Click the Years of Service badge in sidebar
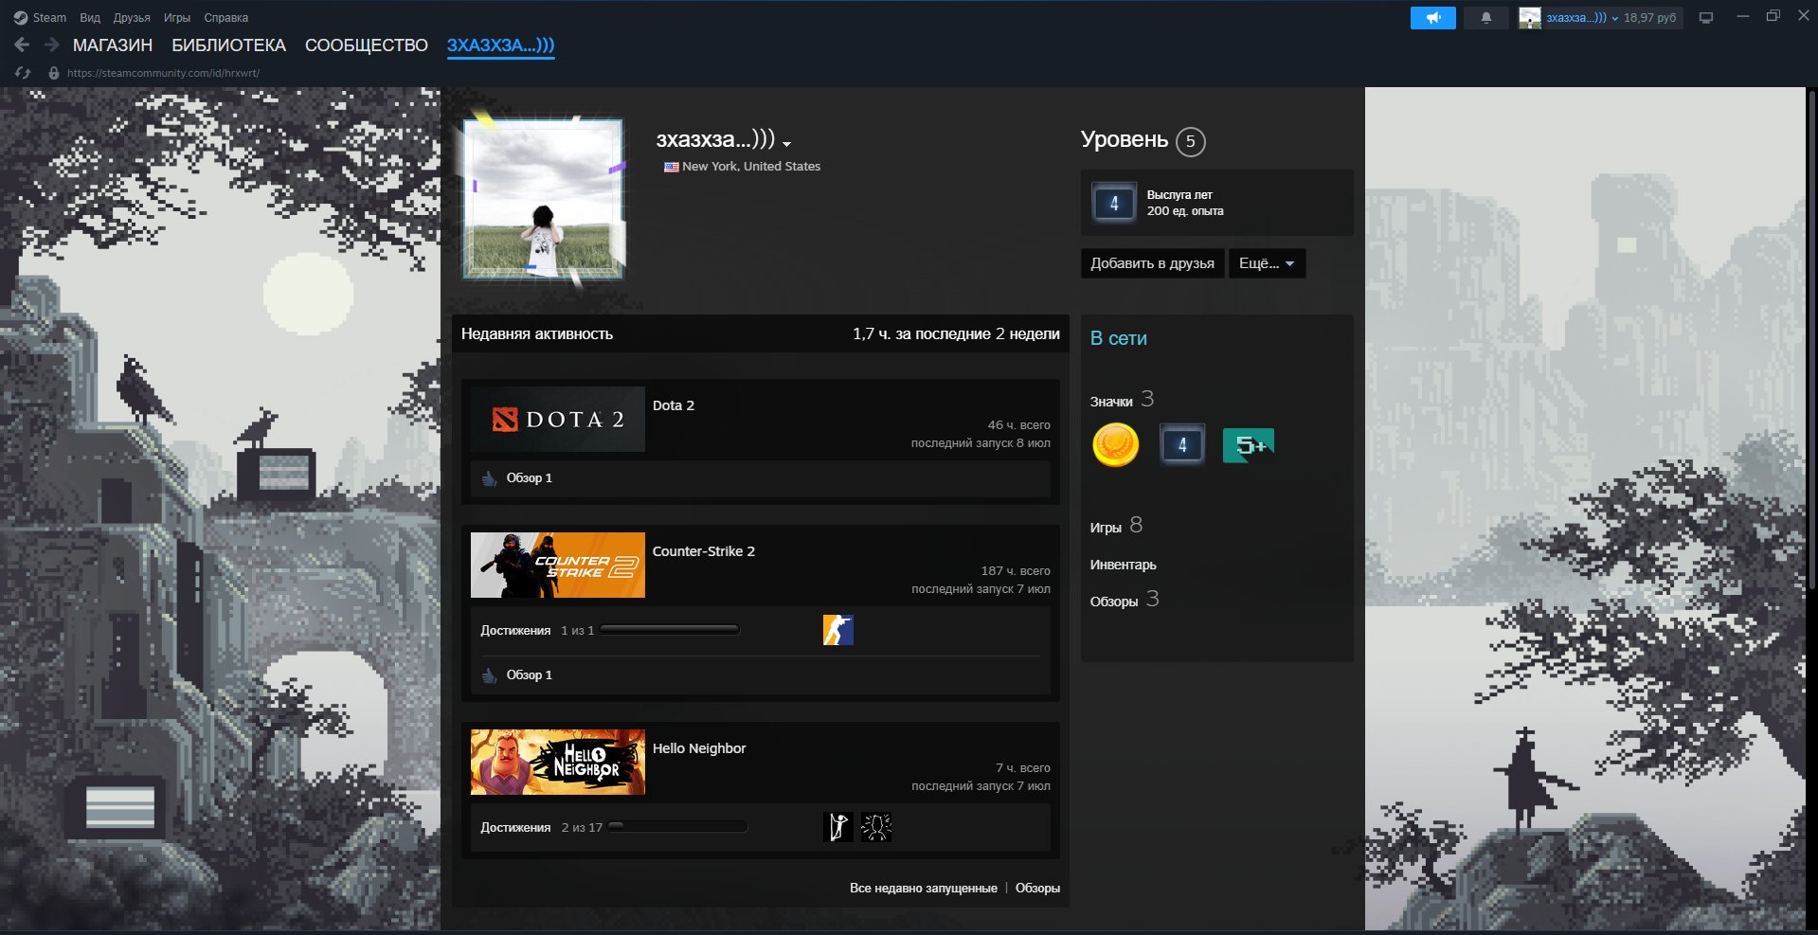Viewport: 1818px width, 935px height. point(1114,203)
